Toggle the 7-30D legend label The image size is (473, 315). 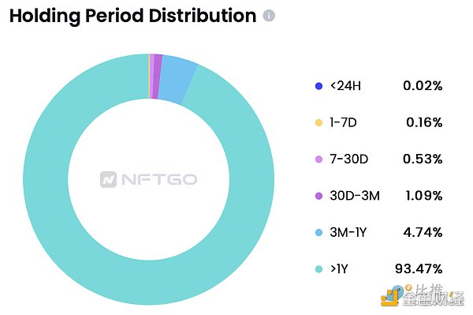click(x=349, y=159)
